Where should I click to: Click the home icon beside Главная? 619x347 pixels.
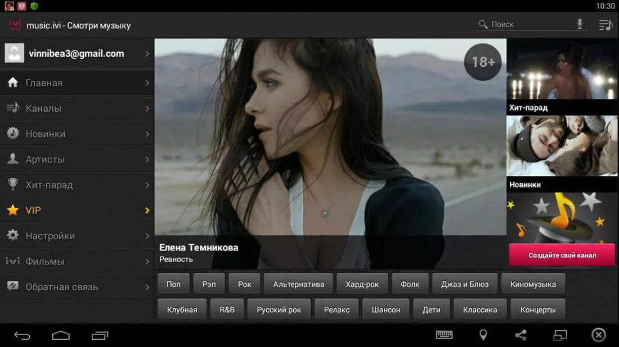pyautogui.click(x=12, y=83)
